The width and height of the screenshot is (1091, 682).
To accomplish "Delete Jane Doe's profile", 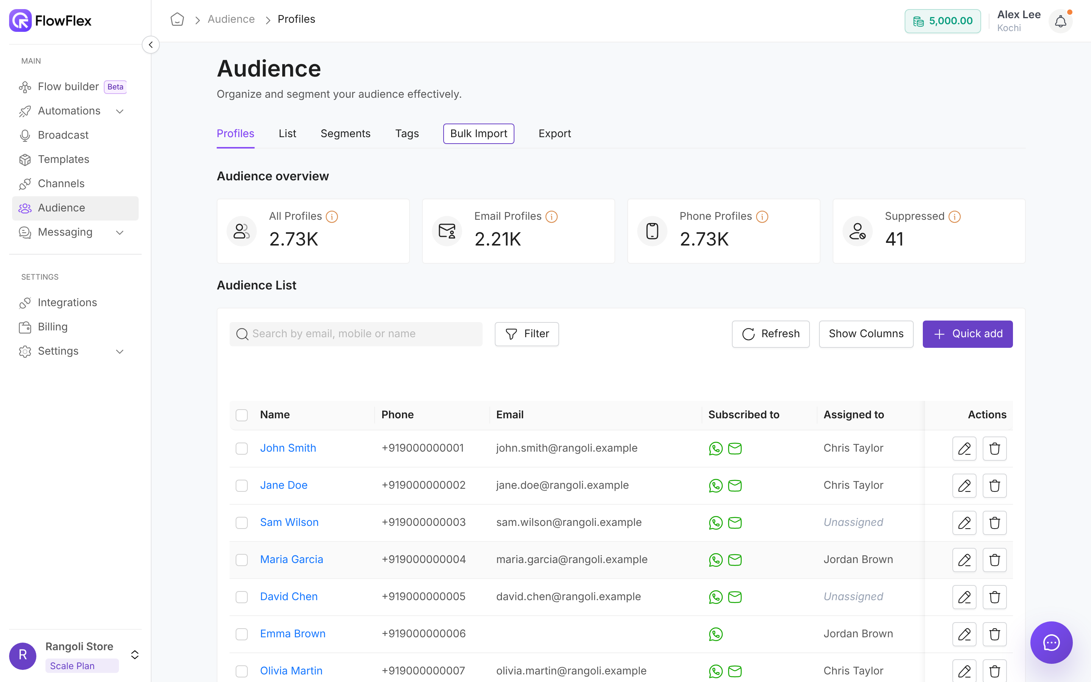I will click(x=994, y=486).
